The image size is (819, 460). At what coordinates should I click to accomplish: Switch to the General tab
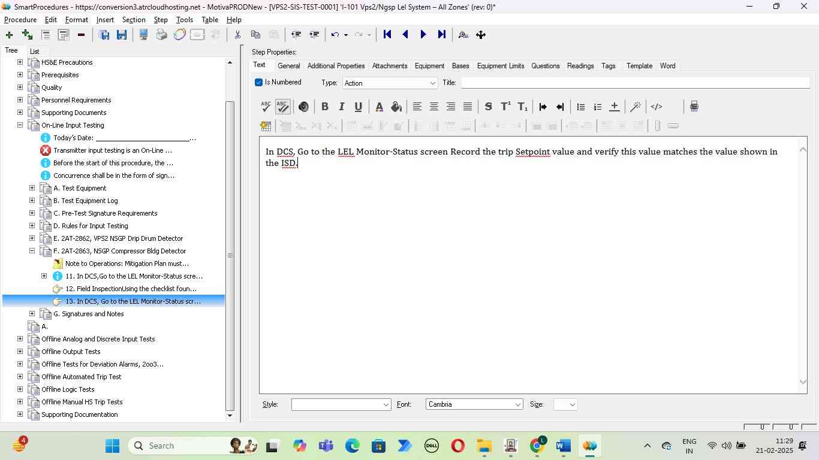tap(288, 66)
